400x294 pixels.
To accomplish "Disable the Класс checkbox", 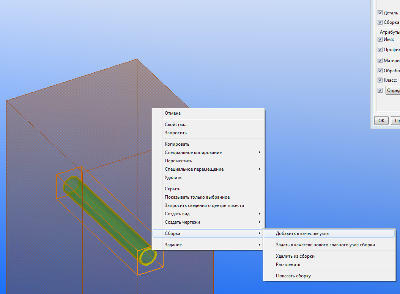I will 380,80.
